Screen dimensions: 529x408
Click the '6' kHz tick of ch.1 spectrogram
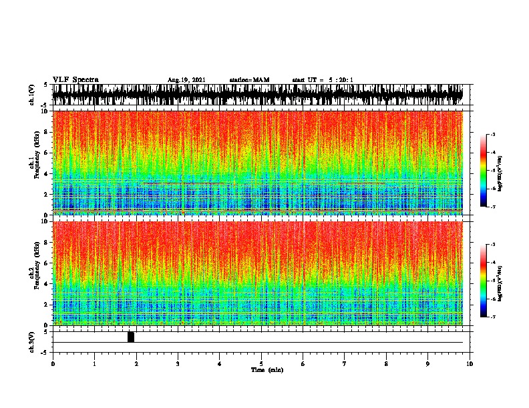click(x=47, y=153)
